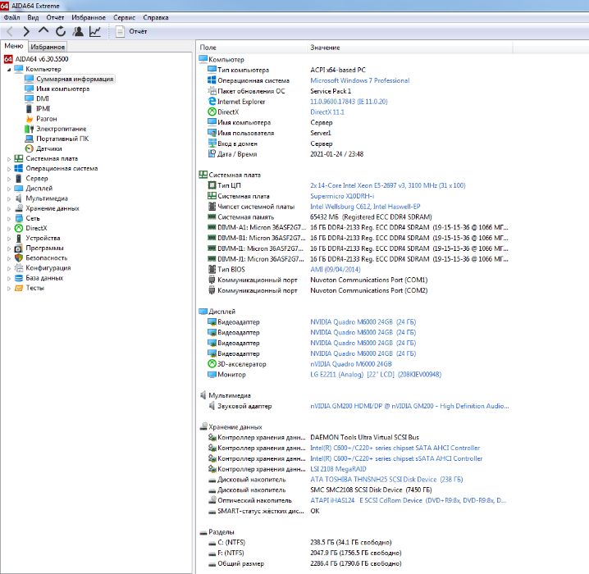Screen dimensions: 589x574
Task: Open the Вид menu
Action: [x=33, y=16]
